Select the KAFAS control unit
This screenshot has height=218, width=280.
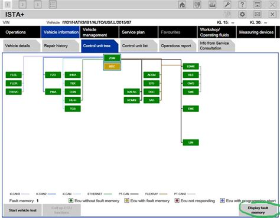click(132, 92)
